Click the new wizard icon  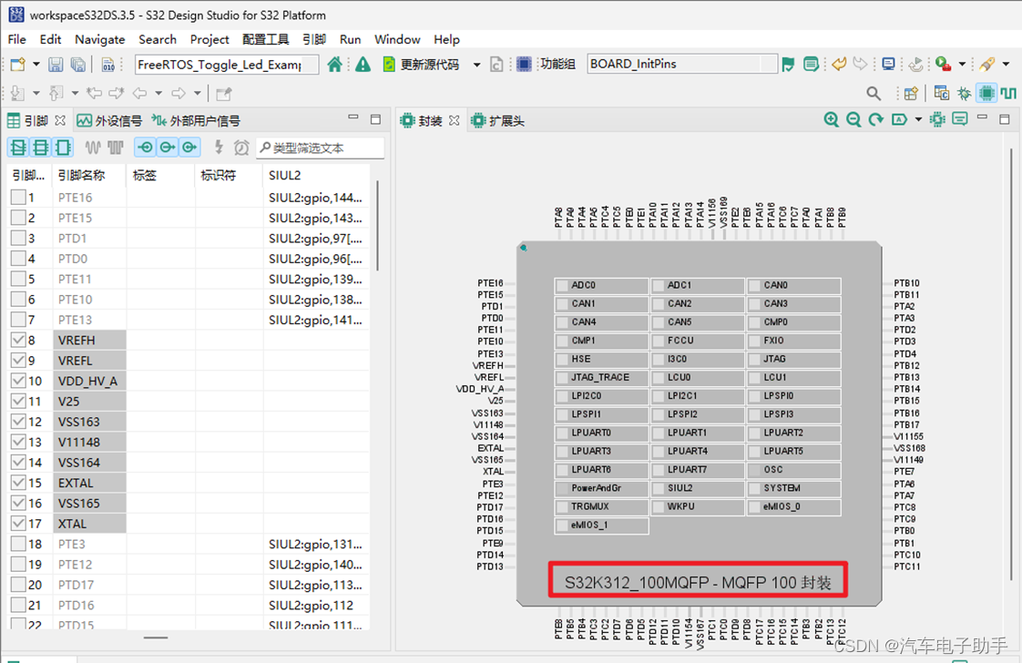click(18, 64)
